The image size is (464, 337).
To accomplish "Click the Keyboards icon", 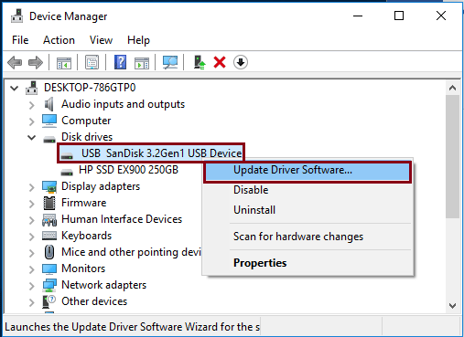I will pyautogui.click(x=49, y=236).
